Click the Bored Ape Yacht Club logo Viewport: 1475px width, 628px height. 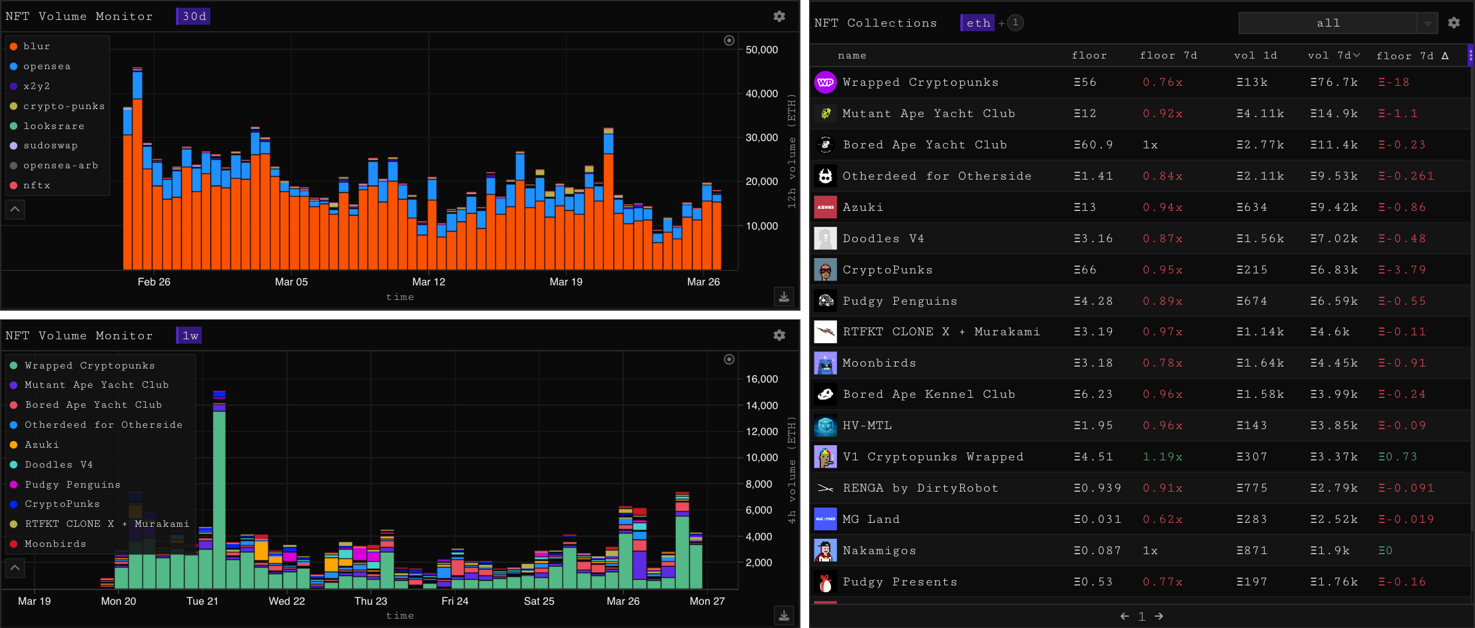point(826,145)
